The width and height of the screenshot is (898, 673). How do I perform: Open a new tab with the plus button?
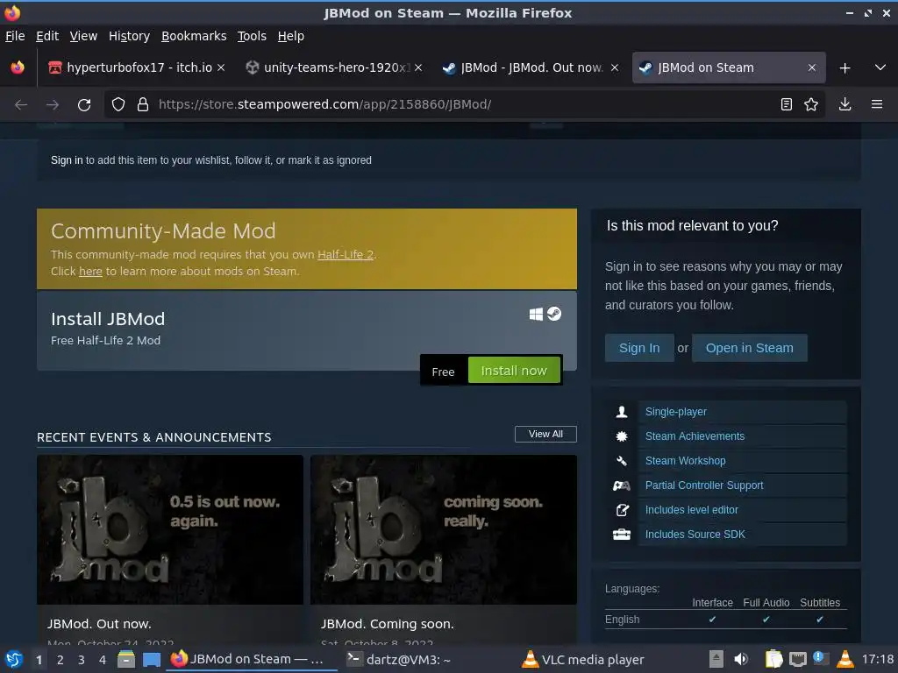point(845,68)
